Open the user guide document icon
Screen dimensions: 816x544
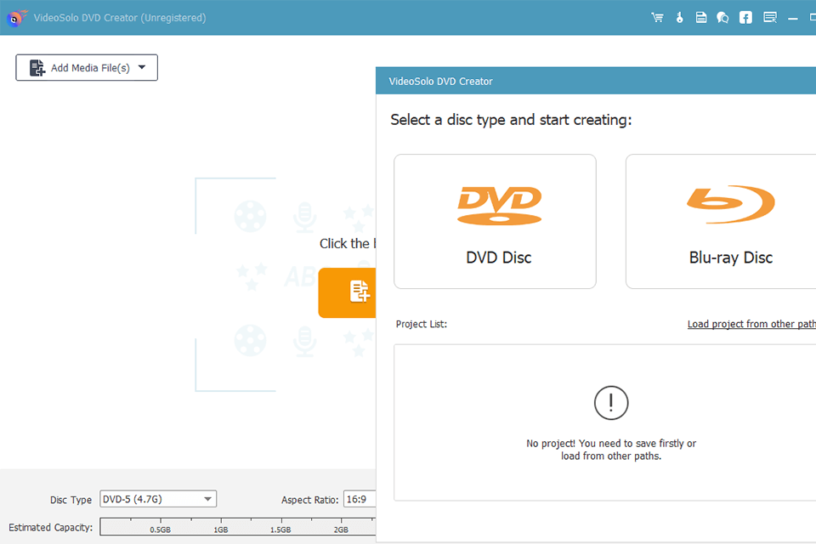701,17
